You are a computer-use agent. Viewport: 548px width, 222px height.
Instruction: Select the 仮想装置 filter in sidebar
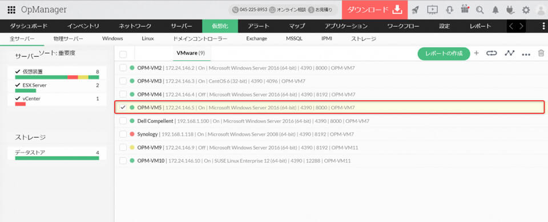click(x=33, y=72)
